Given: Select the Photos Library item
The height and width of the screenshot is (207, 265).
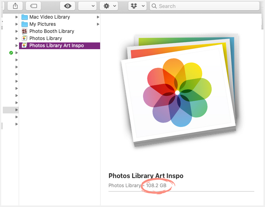Looking at the screenshot, I should pos(60,38).
